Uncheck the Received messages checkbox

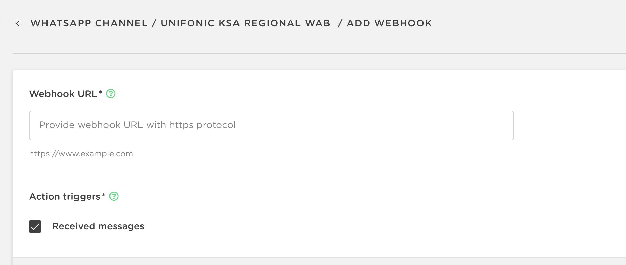pos(35,227)
